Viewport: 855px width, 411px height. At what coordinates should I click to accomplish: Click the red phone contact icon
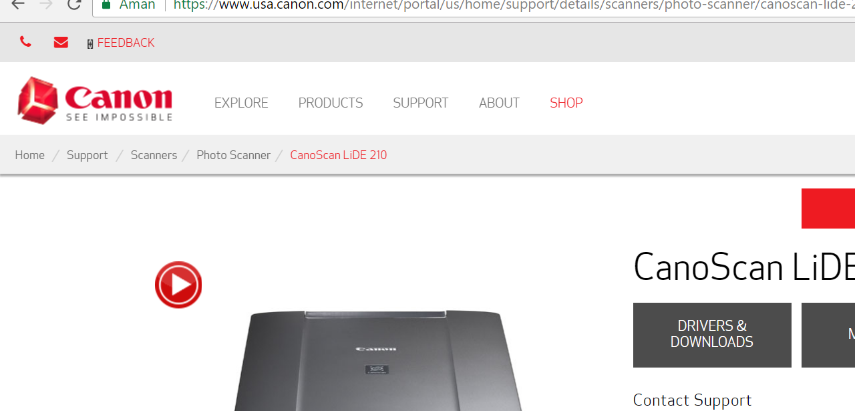pos(25,42)
